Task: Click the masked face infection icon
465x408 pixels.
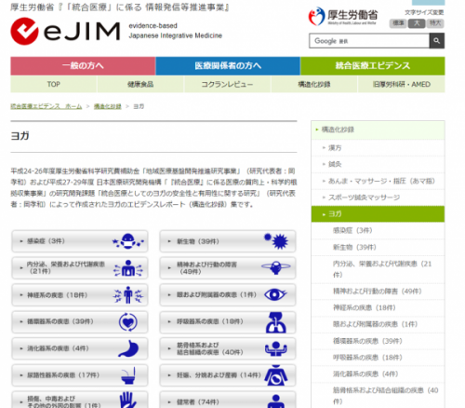Action: [x=128, y=241]
